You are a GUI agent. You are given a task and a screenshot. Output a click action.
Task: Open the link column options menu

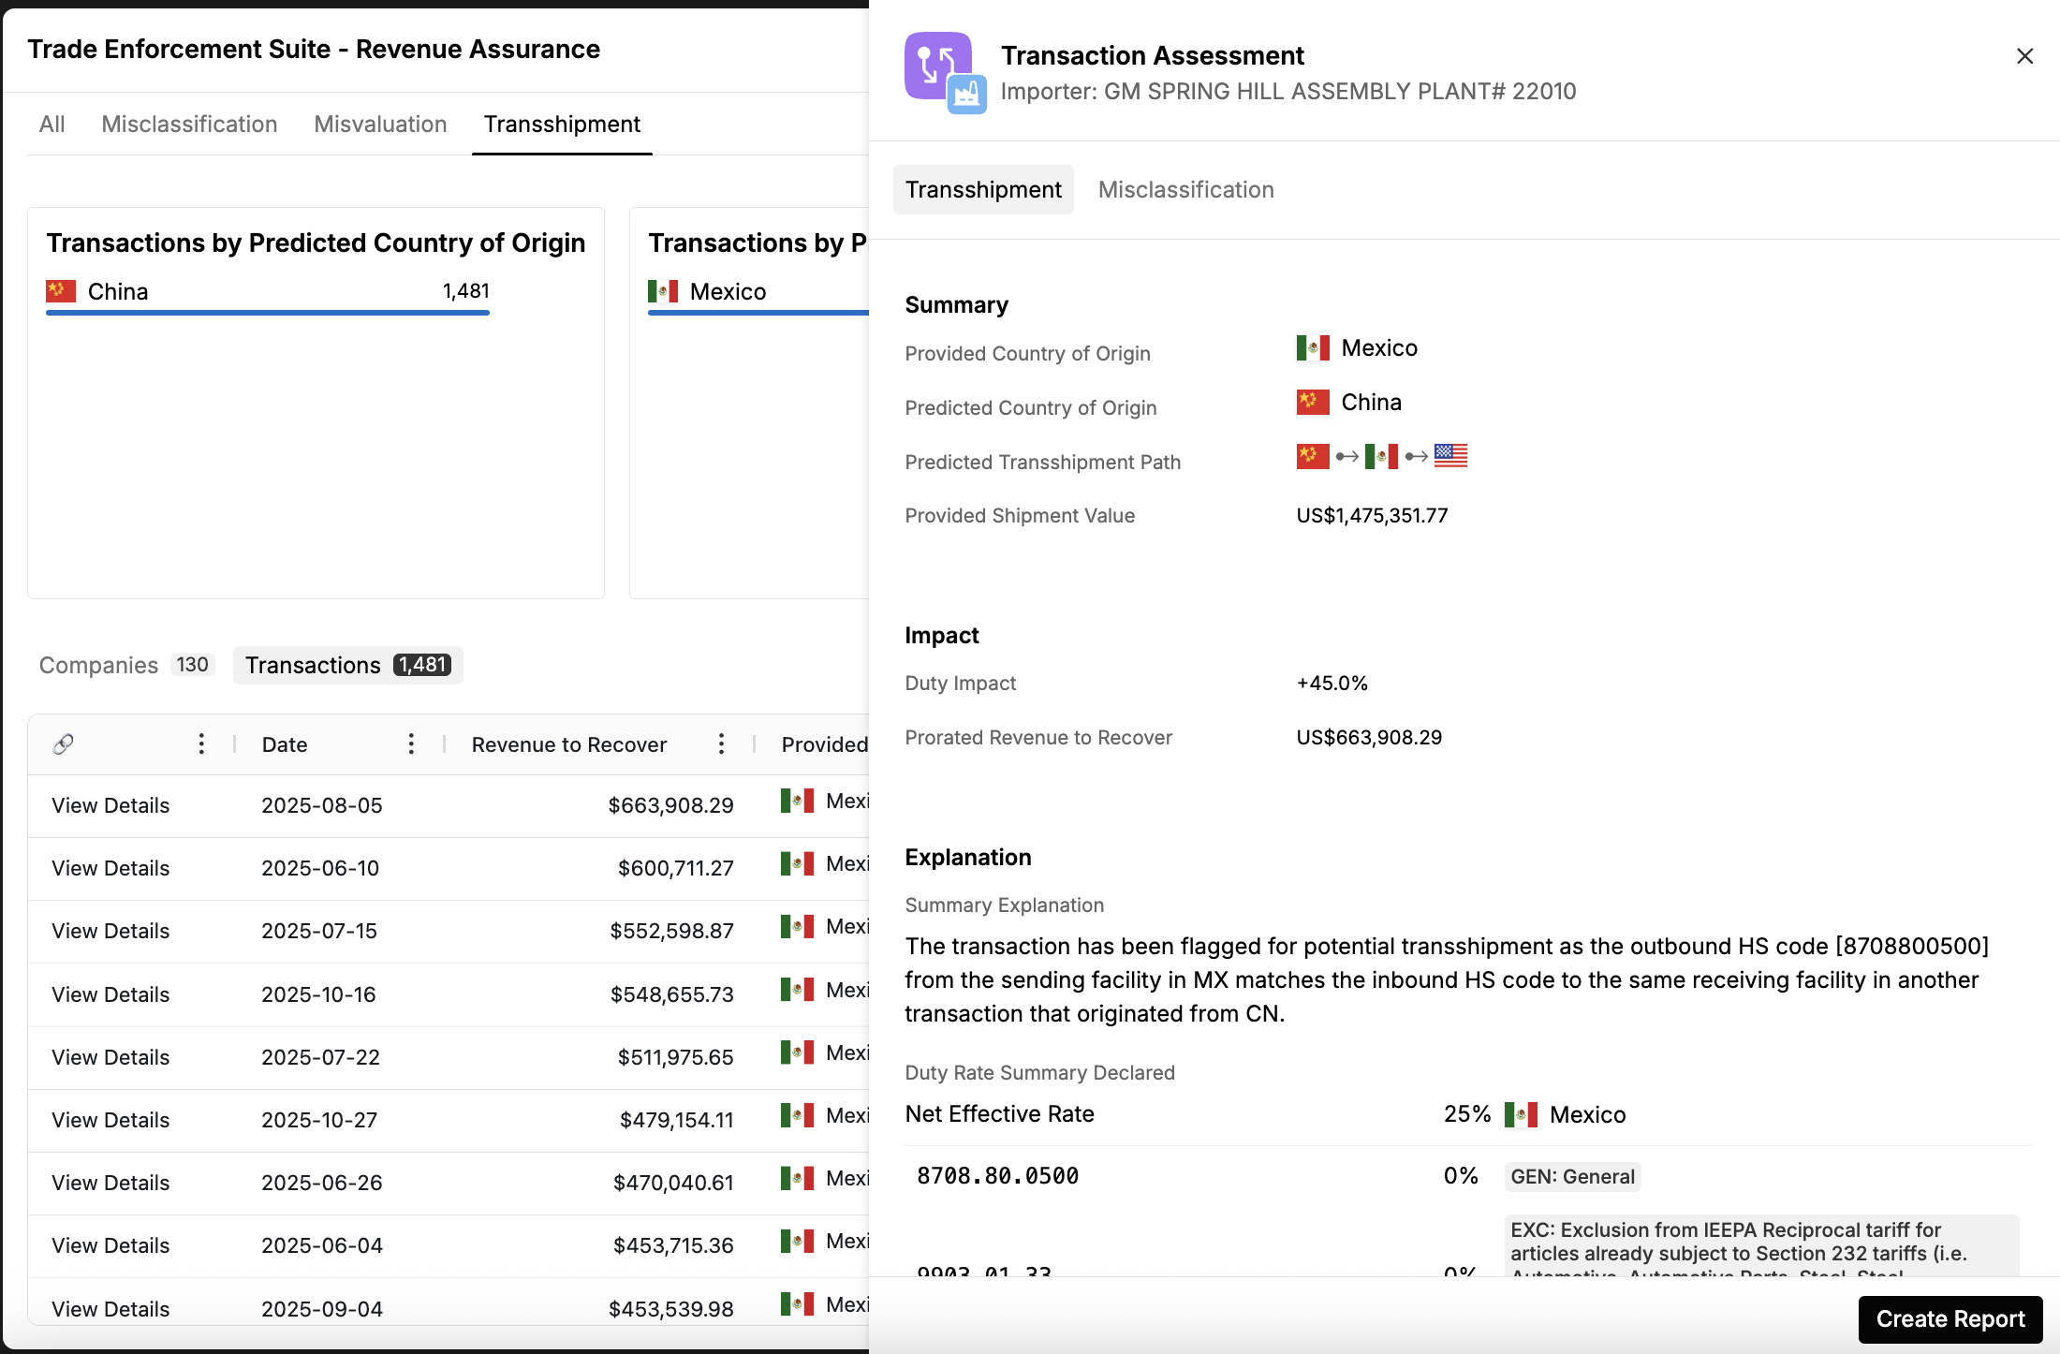point(201,744)
